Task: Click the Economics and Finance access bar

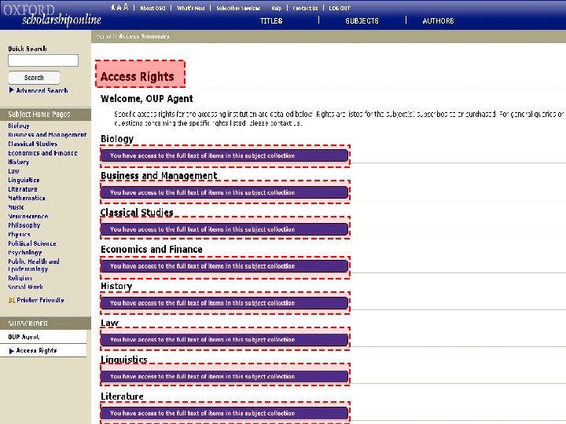Action: click(x=224, y=266)
